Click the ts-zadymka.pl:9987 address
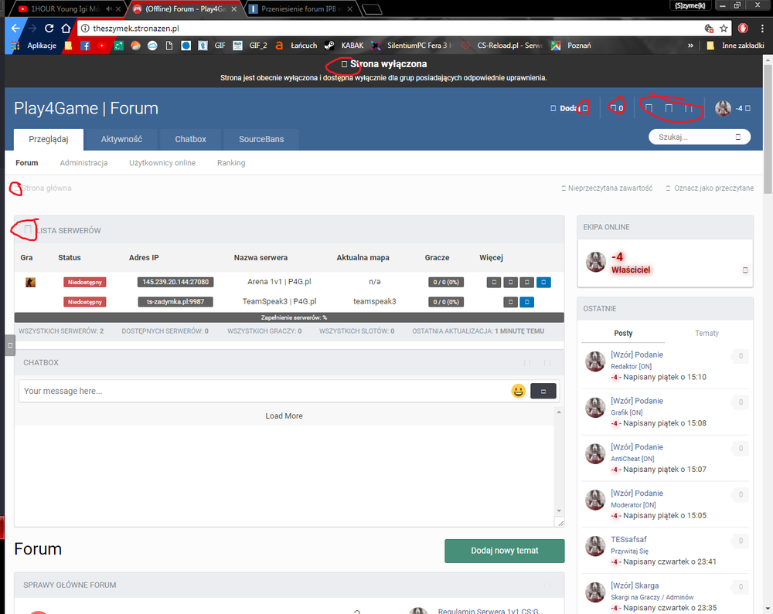The height and width of the screenshot is (614, 773). [x=175, y=302]
